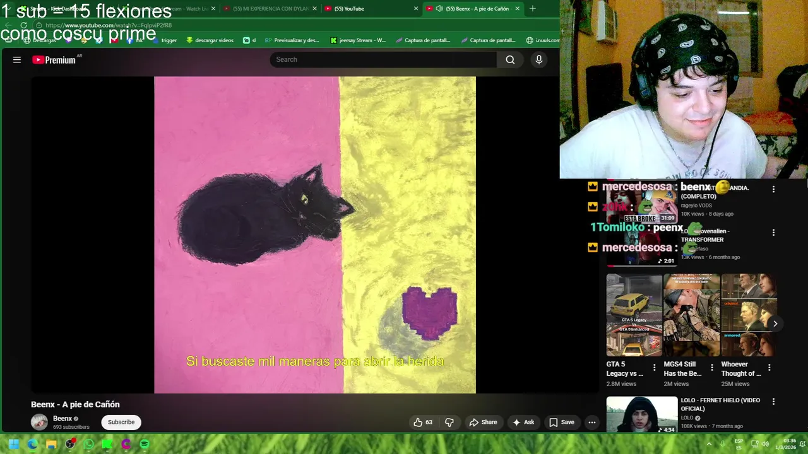
Task: Subscribe to the Beenx channel
Action: tap(121, 422)
